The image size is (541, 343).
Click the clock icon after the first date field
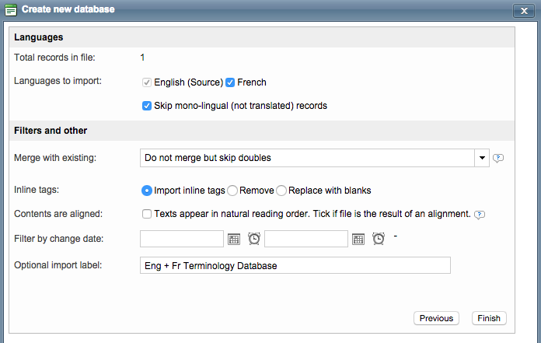tap(254, 240)
